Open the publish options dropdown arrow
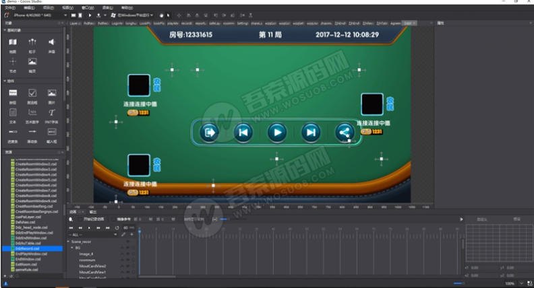534x288 pixels. (105, 15)
